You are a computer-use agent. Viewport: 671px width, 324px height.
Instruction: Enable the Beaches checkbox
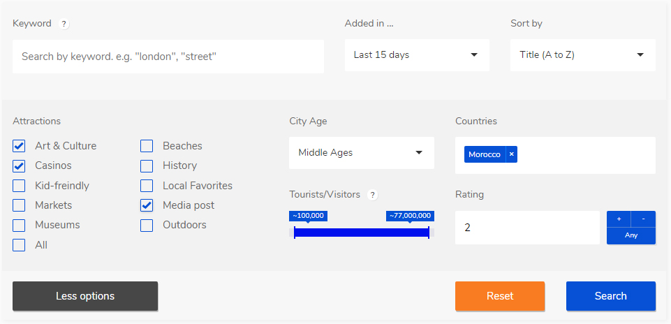coord(147,146)
